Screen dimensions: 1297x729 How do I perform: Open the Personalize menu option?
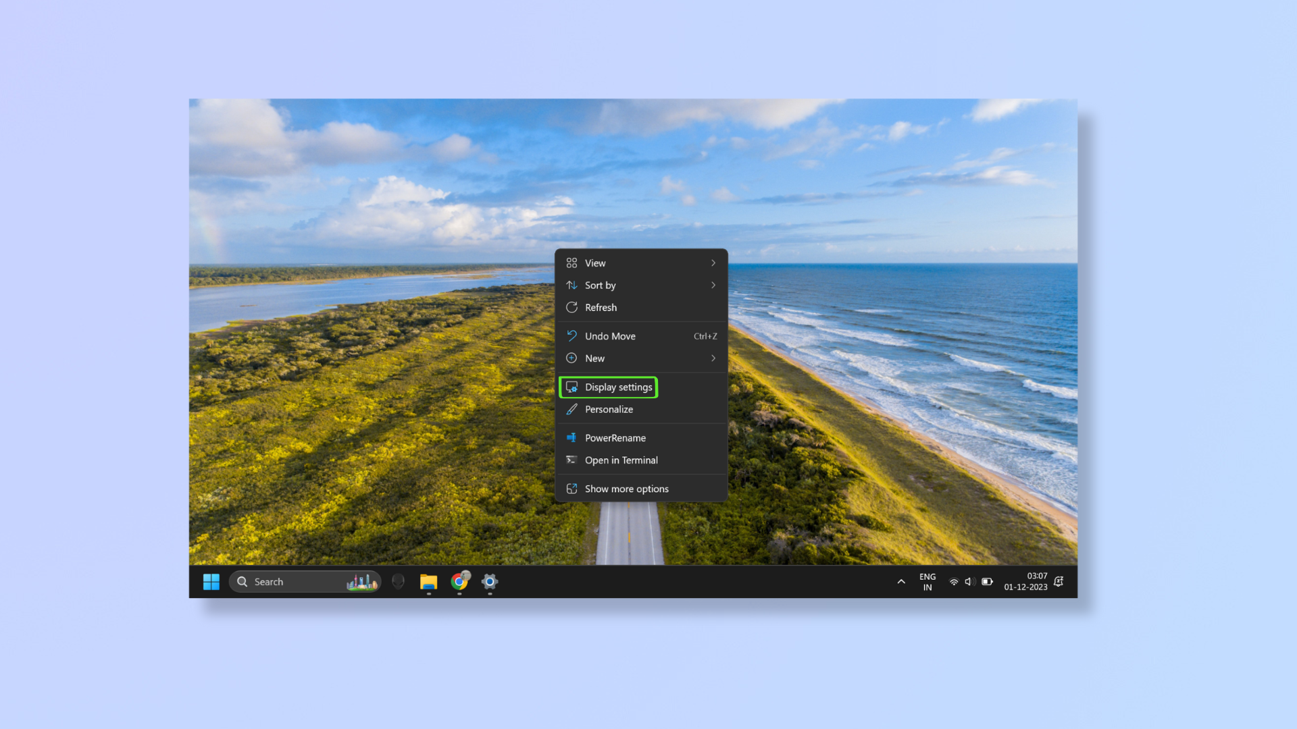click(609, 408)
